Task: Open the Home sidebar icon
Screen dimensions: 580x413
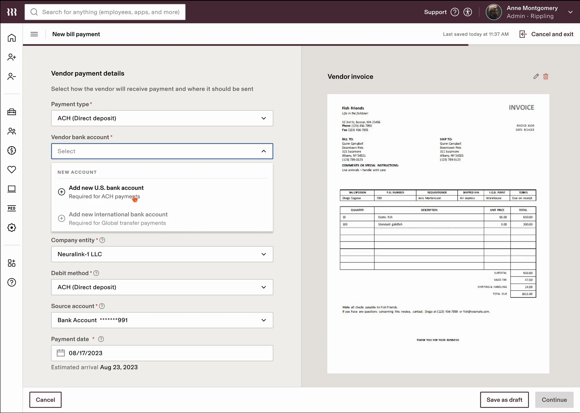Action: pyautogui.click(x=12, y=38)
